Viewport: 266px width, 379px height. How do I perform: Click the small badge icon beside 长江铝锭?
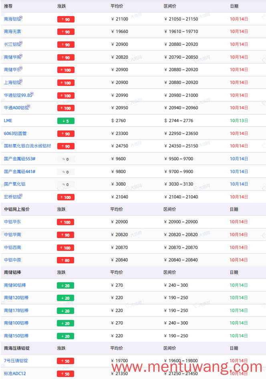coord(21,43)
